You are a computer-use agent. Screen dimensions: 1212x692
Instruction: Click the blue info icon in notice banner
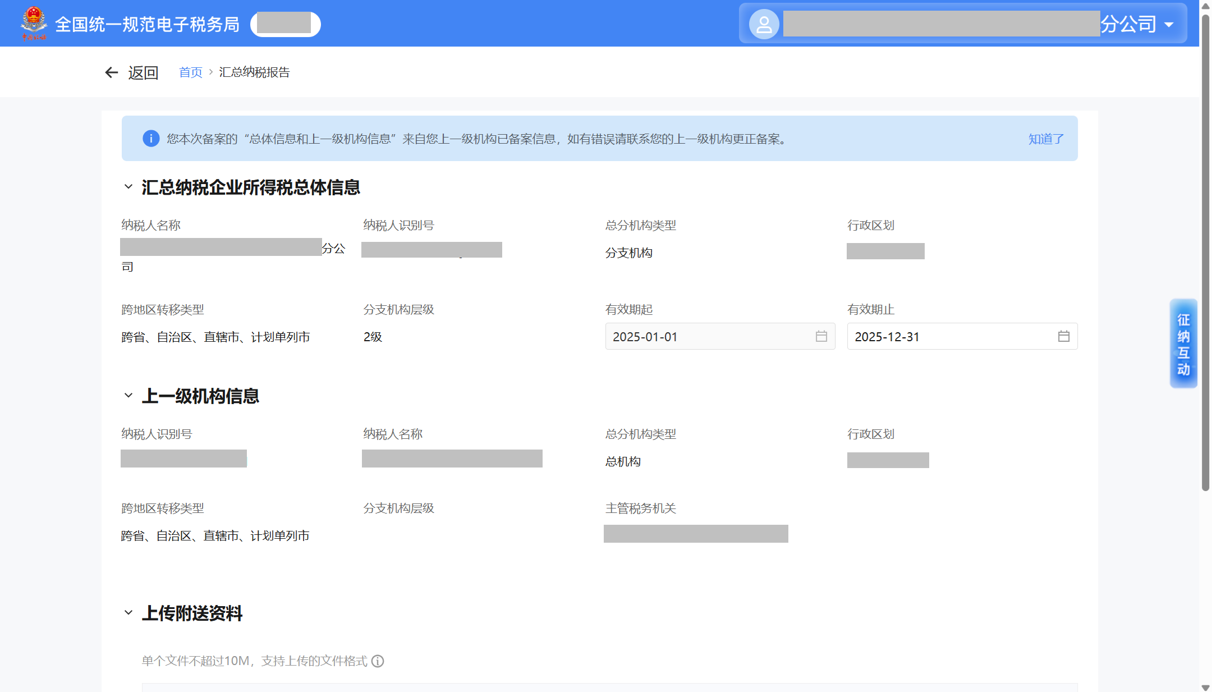coord(151,139)
